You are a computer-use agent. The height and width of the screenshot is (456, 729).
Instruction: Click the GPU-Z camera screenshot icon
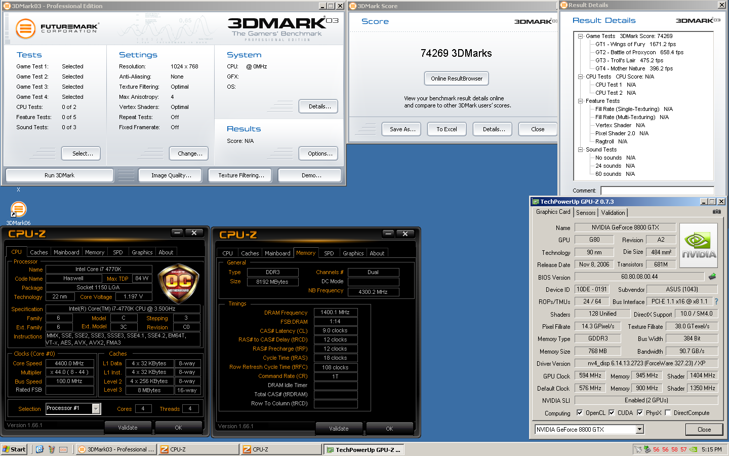716,212
